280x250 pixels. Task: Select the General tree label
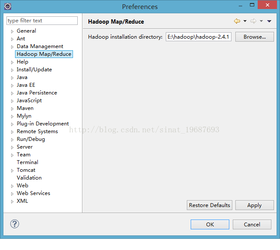pos(26,31)
